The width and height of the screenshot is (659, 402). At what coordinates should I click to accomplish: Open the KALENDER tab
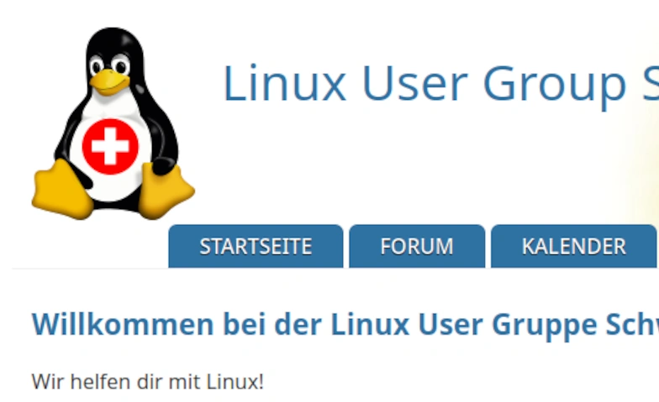[573, 247]
